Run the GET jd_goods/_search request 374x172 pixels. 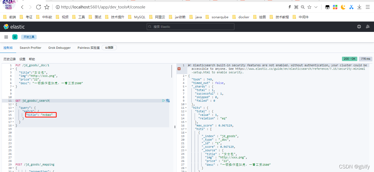[163, 101]
